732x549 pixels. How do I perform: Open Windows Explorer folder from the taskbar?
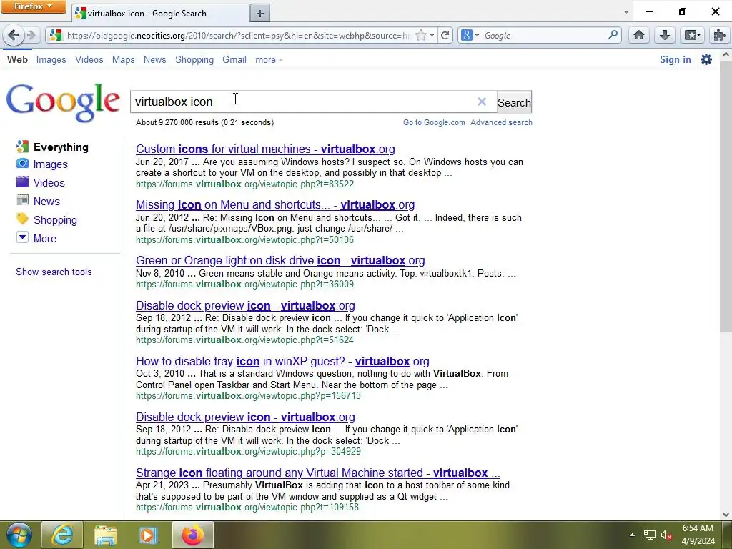tap(106, 535)
